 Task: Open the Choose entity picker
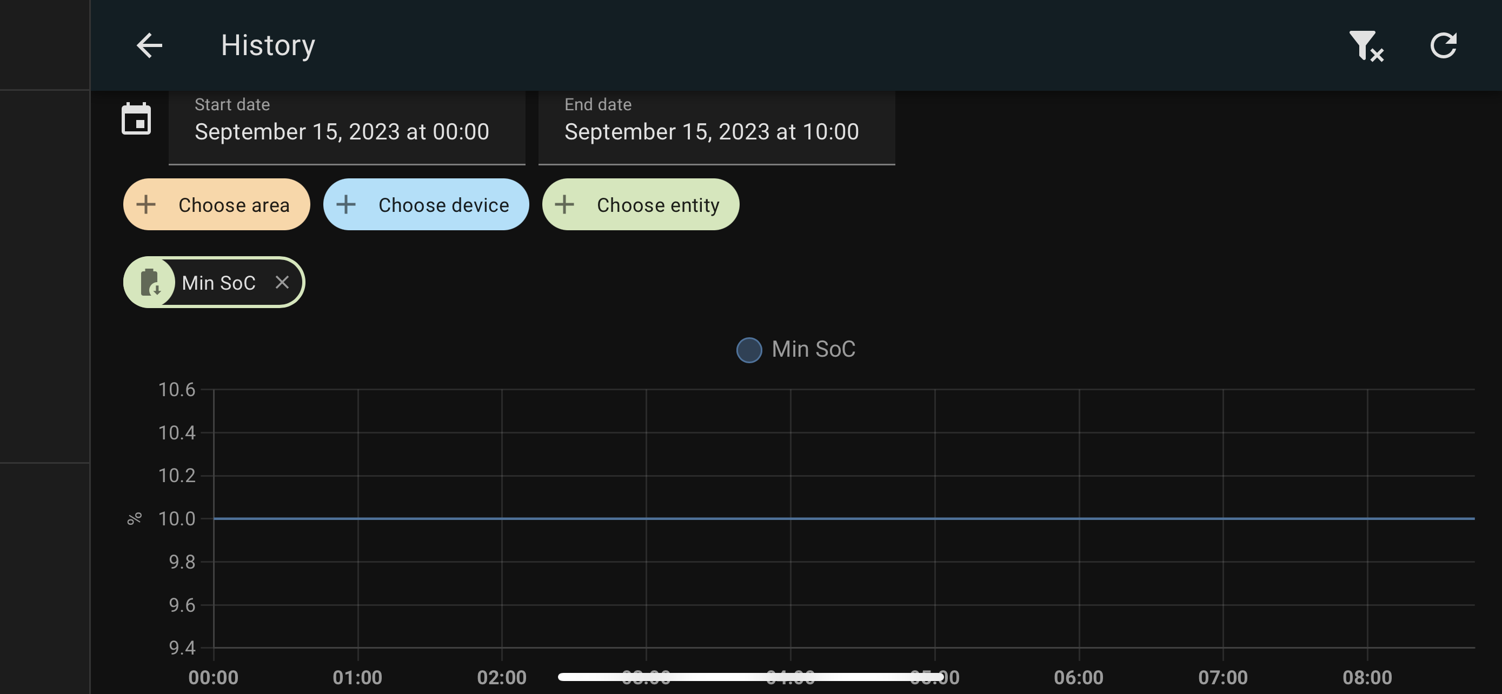(640, 204)
